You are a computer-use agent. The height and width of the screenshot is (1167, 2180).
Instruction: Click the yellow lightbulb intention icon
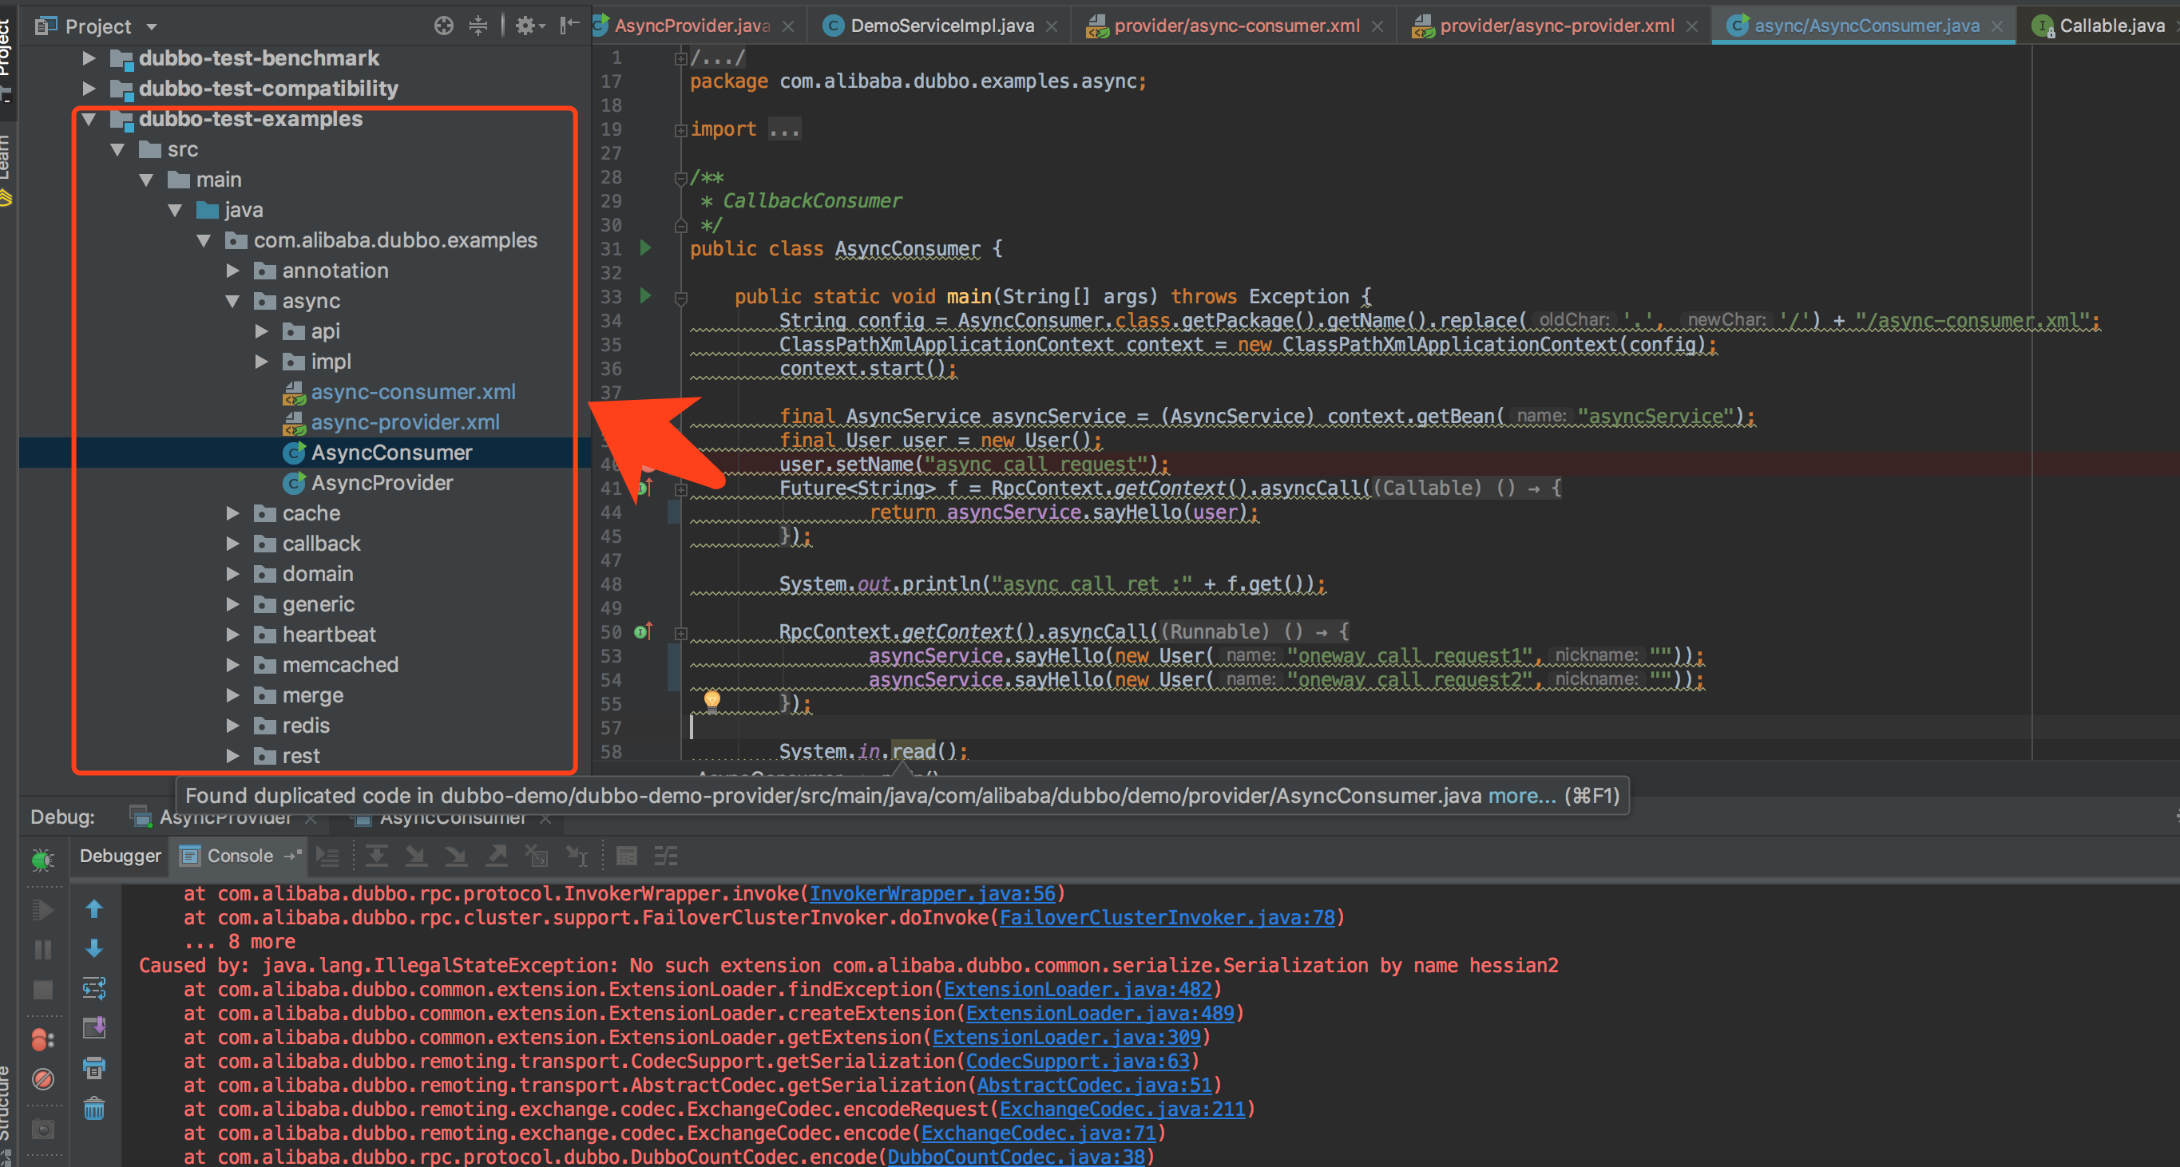[712, 700]
